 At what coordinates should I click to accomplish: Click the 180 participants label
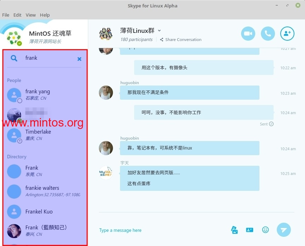coord(136,40)
